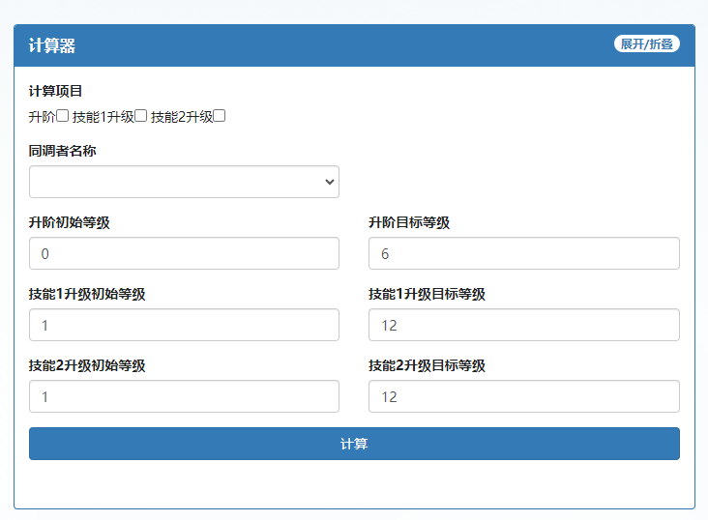Image resolution: width=708 pixels, height=520 pixels.
Task: Click the 技能2升级目标等级 label text
Action: (x=427, y=365)
